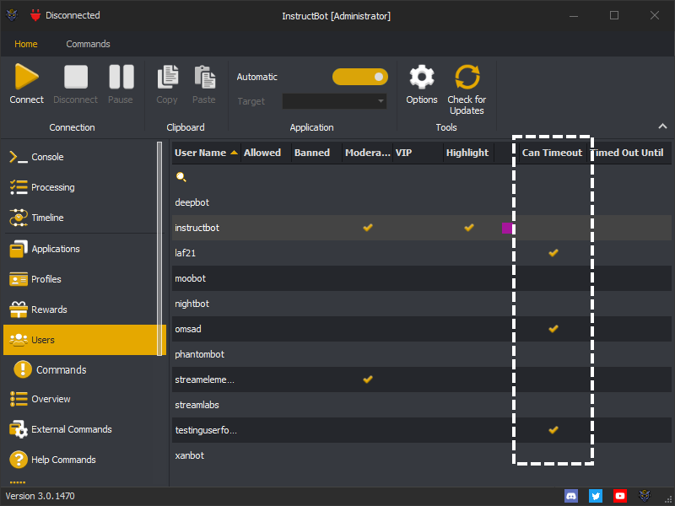
Task: Uncheck Can Timeout for laf21
Action: [x=553, y=253]
